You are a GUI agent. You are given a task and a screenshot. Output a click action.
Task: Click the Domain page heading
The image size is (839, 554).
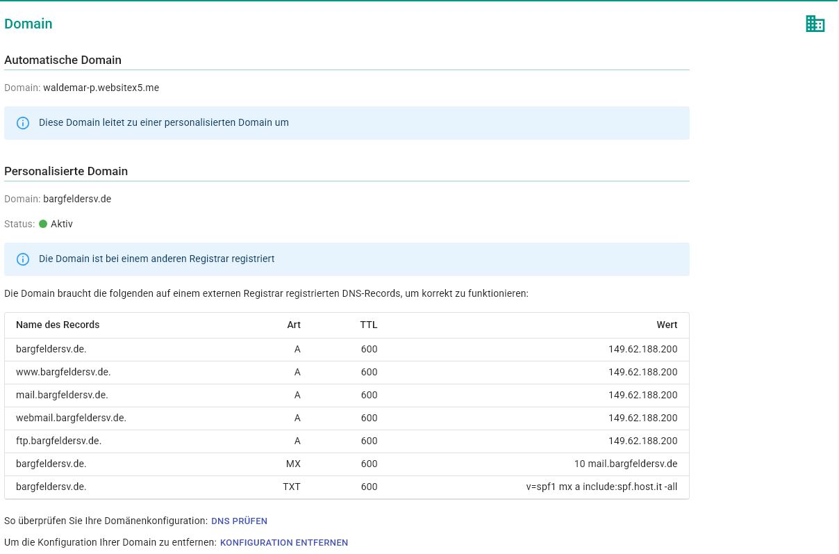(28, 24)
